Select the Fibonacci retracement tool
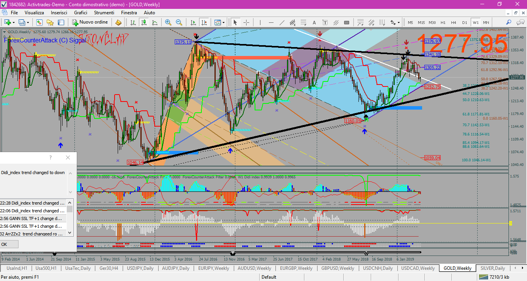 pos(303,22)
